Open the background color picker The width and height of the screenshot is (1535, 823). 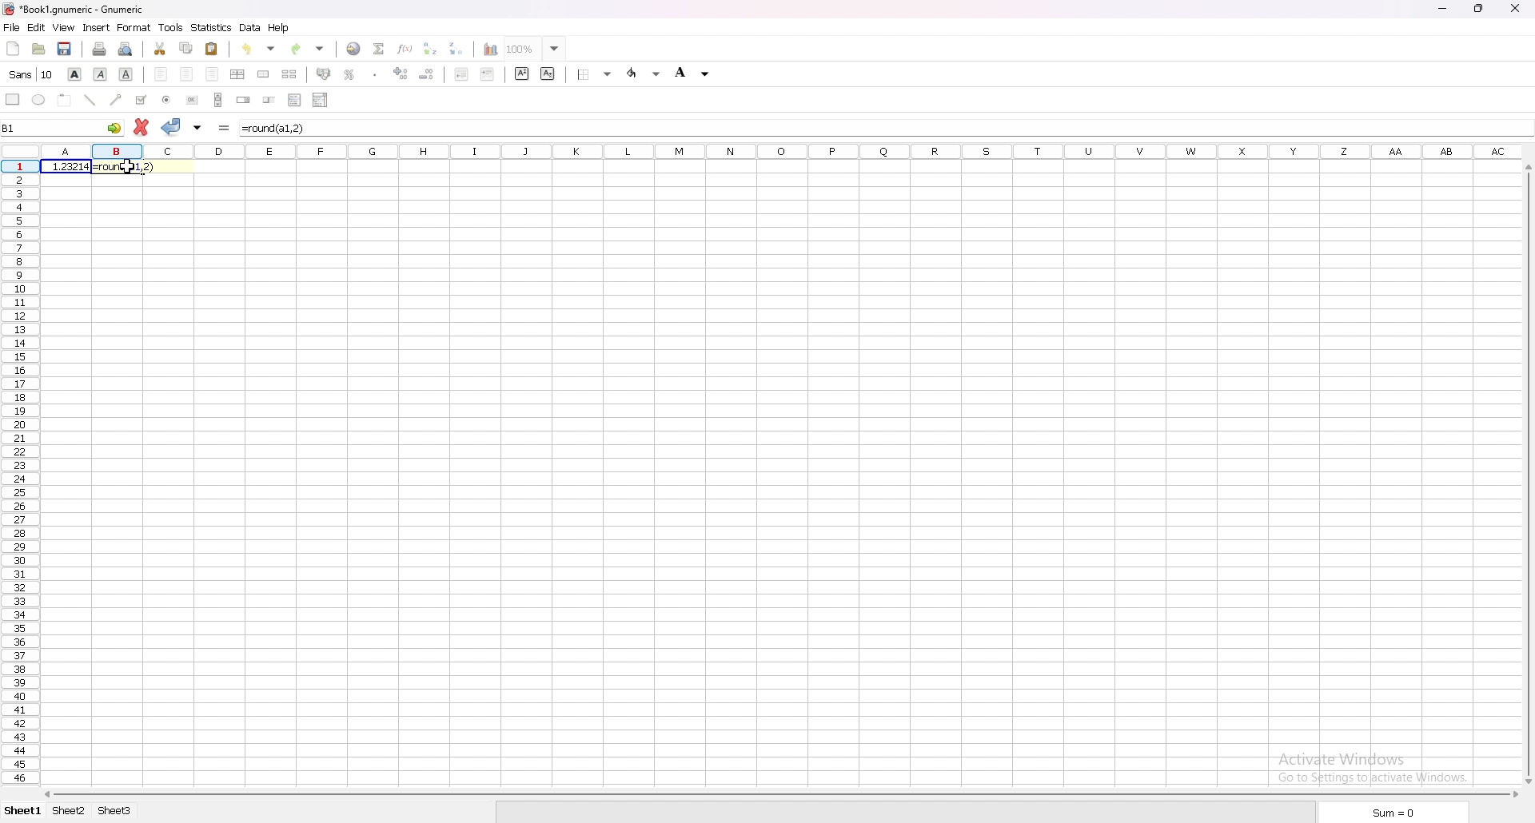pos(694,74)
